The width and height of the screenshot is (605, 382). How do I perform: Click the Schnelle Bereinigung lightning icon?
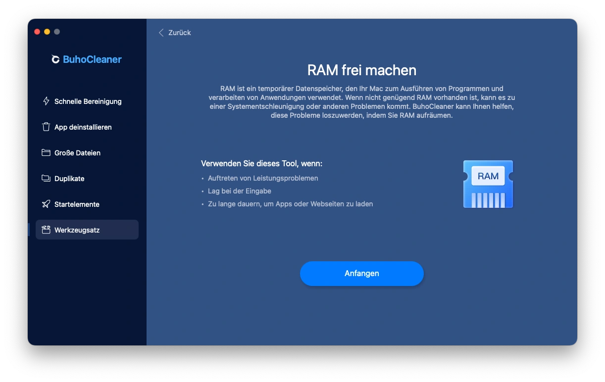46,101
